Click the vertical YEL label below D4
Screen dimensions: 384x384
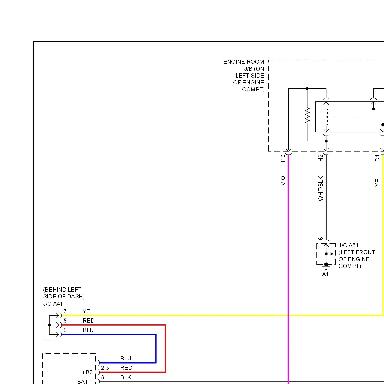[x=377, y=181]
